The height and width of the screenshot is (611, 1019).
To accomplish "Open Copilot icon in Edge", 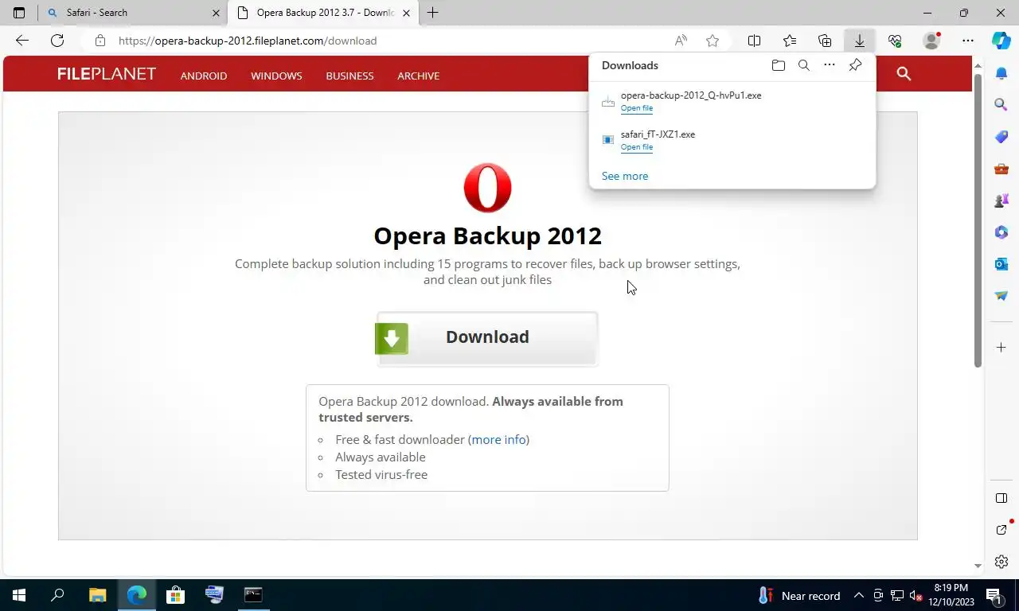I will [x=1001, y=41].
